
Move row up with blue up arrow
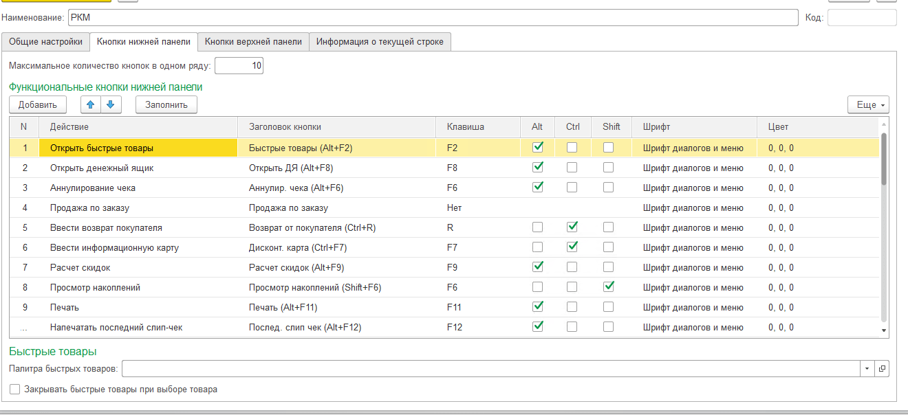tap(91, 104)
